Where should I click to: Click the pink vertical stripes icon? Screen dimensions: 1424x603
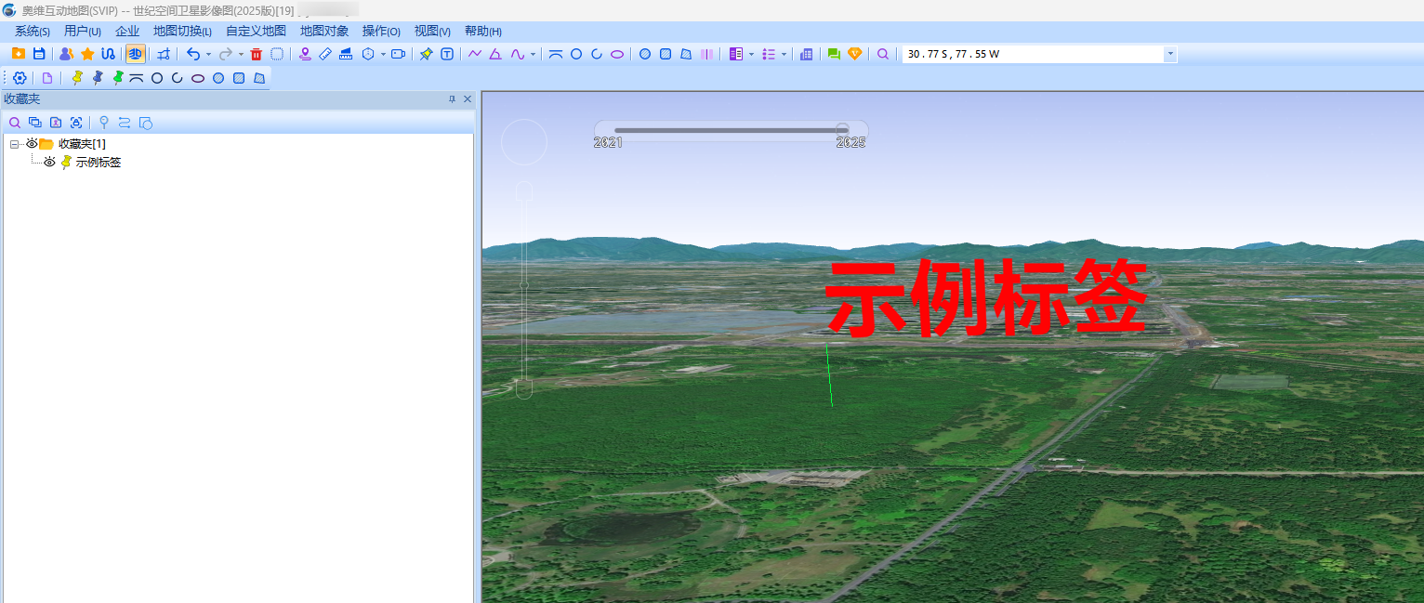point(707,54)
